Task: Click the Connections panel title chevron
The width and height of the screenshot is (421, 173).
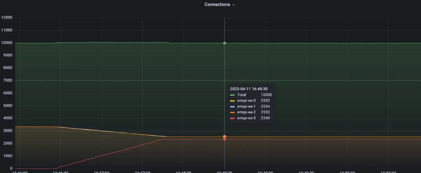Action: tap(233, 5)
